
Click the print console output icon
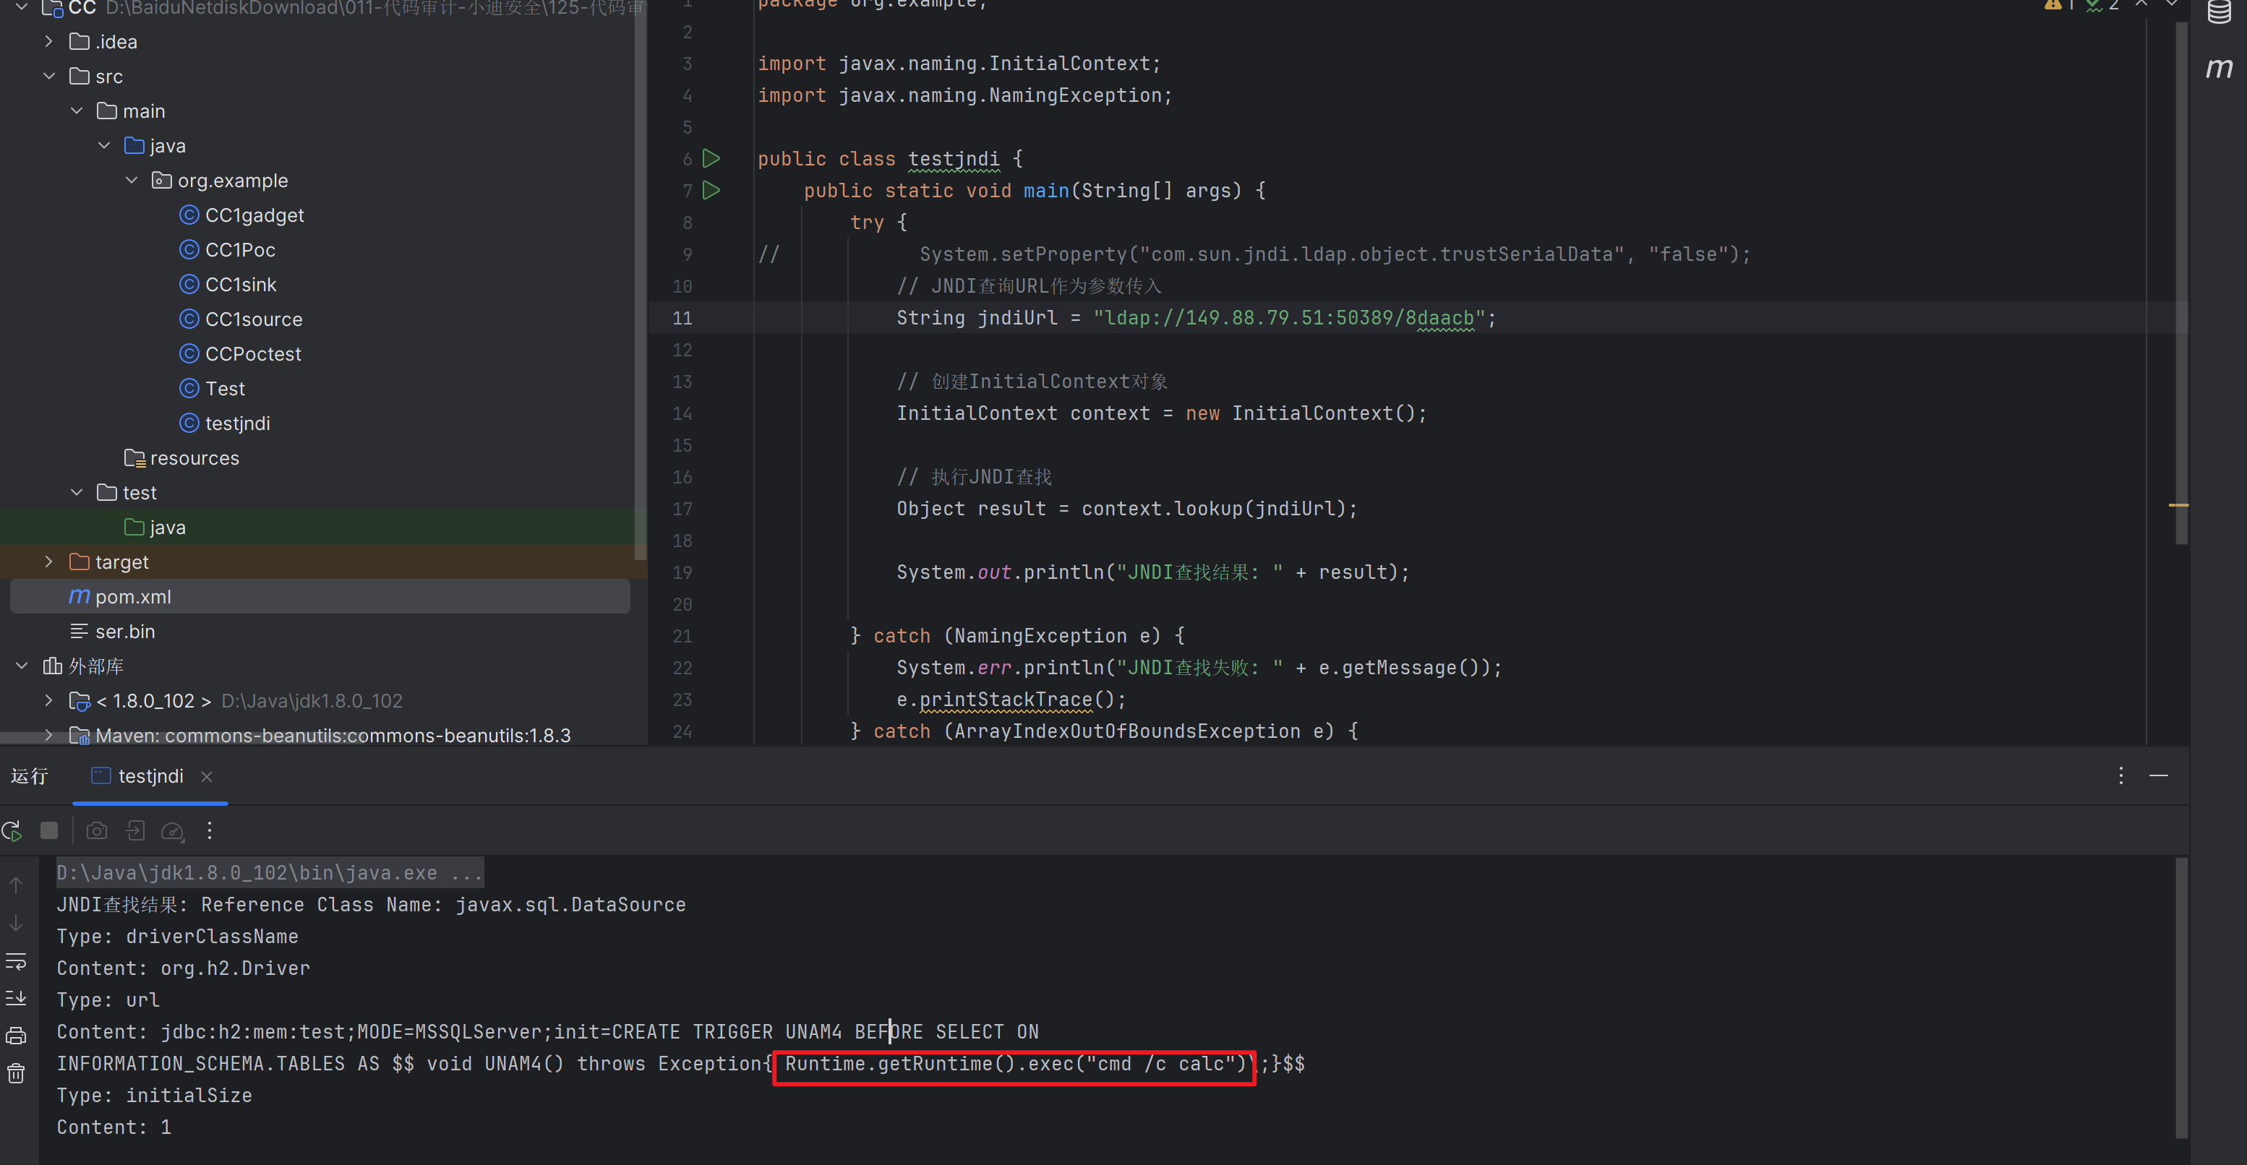(x=16, y=1036)
